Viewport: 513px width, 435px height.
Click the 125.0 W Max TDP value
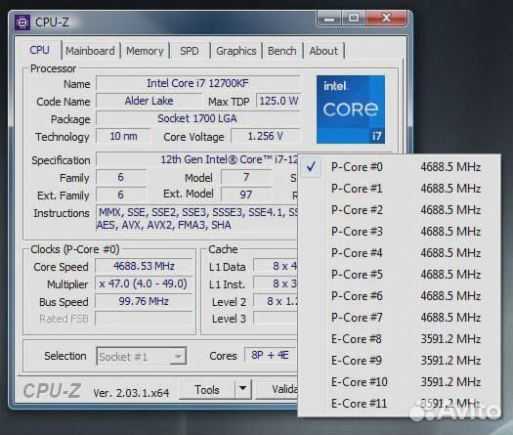click(x=278, y=101)
